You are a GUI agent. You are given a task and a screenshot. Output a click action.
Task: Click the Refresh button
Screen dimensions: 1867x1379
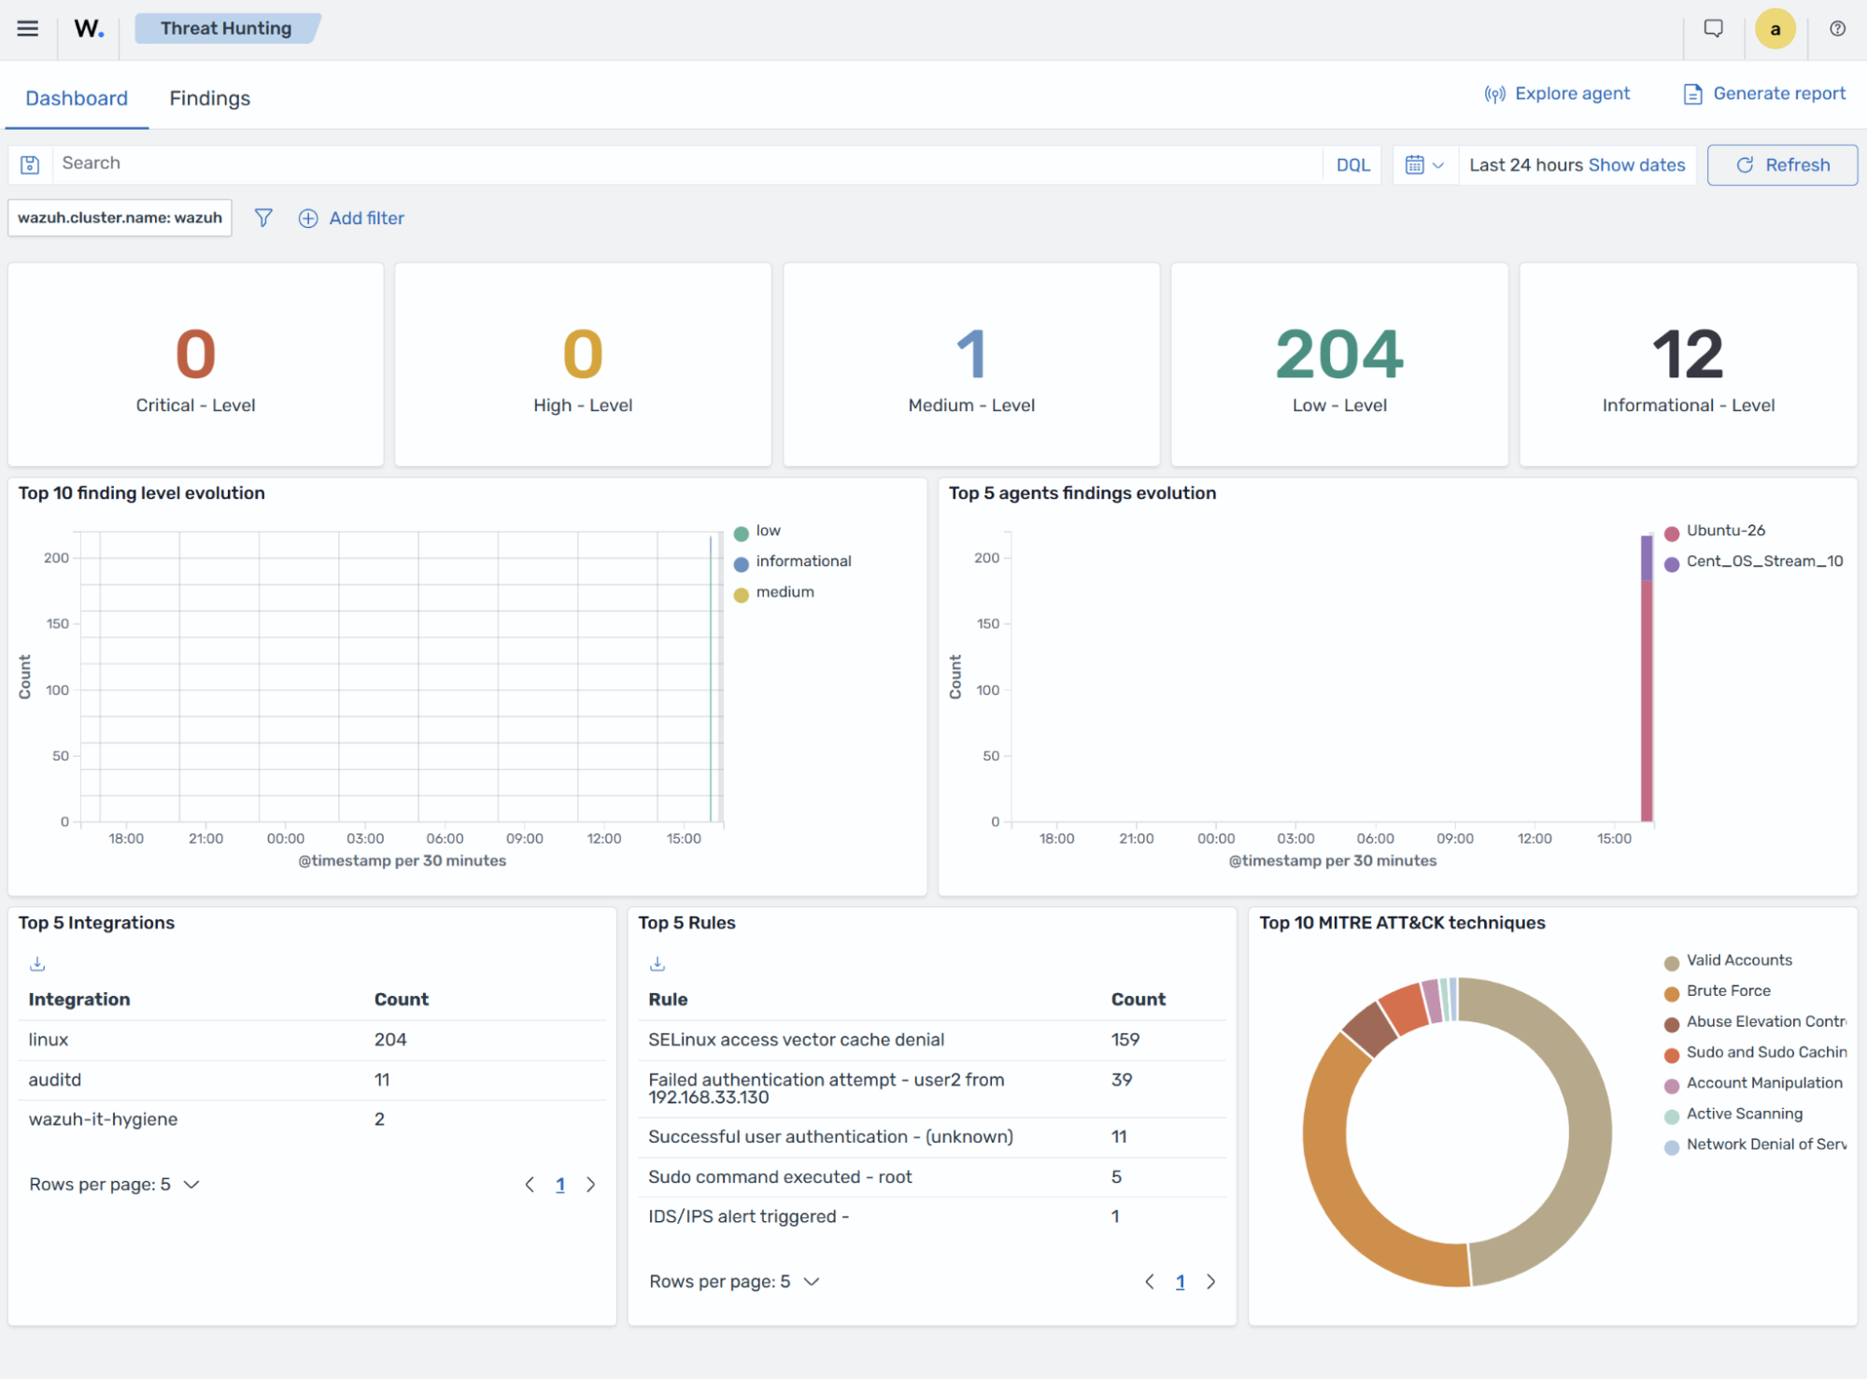(1782, 164)
